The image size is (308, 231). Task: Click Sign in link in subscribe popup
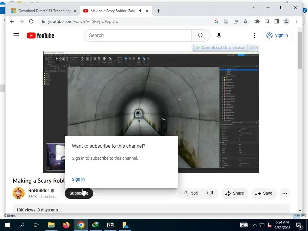(x=78, y=179)
